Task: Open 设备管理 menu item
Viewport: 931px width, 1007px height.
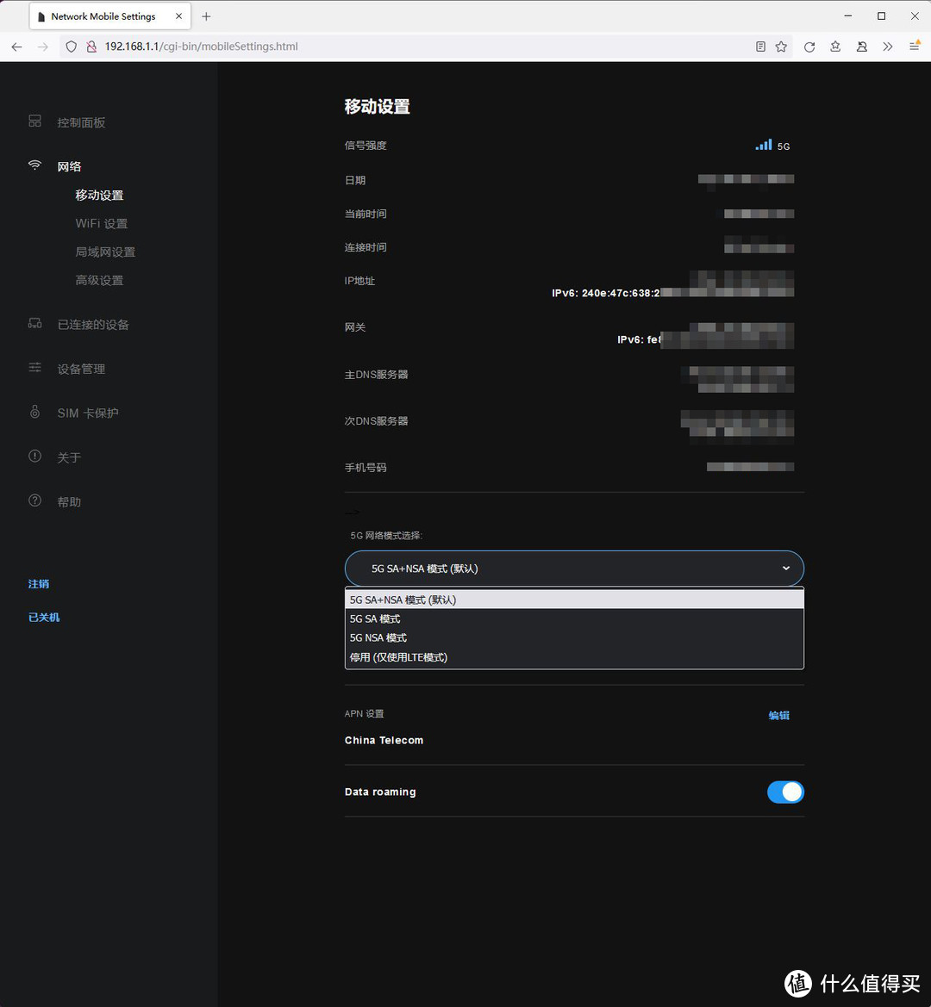Action: click(81, 370)
